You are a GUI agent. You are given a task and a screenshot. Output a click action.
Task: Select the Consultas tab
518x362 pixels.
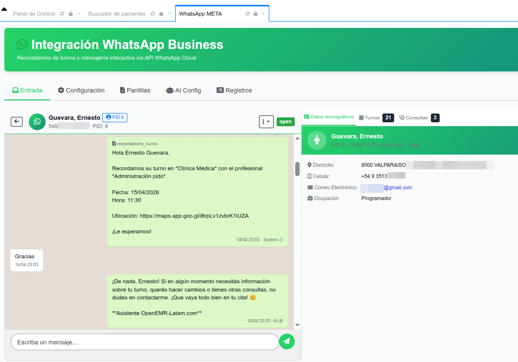[414, 118]
